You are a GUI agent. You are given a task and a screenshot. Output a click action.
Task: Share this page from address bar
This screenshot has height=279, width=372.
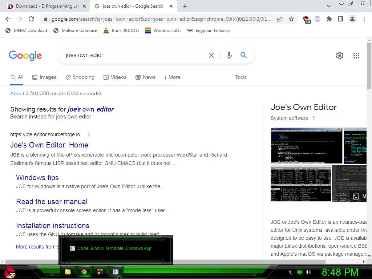point(280,19)
